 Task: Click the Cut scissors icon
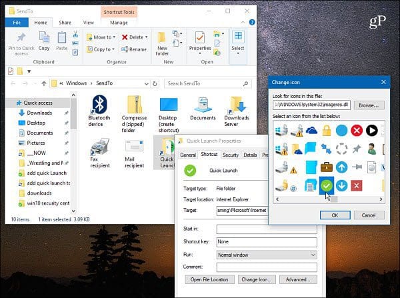[x=75, y=34]
